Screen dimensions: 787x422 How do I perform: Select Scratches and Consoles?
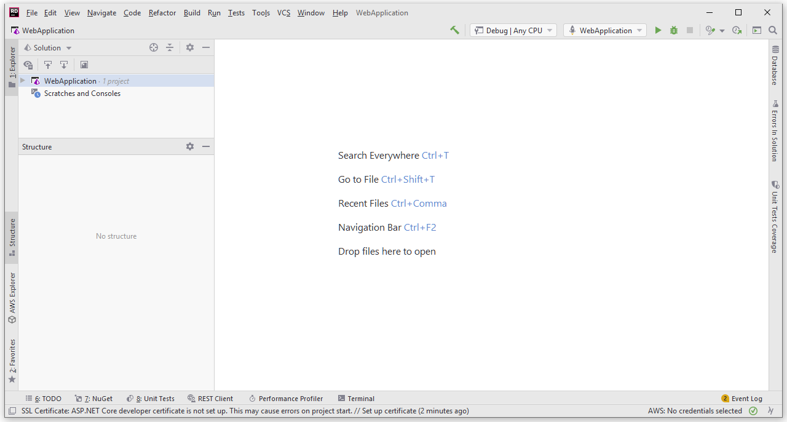(x=82, y=94)
